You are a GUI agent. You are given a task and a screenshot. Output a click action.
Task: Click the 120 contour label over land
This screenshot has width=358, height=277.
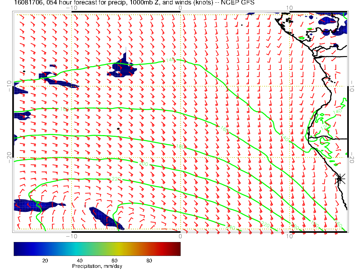pyautogui.click(x=324, y=127)
